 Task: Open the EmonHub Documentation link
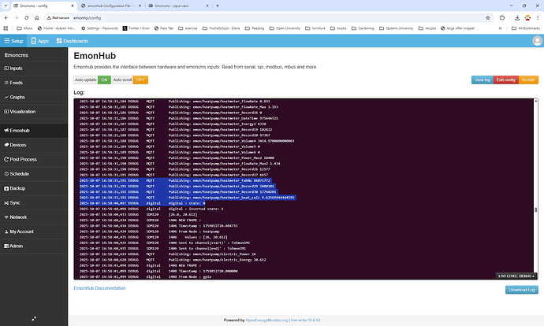[x=99, y=288]
